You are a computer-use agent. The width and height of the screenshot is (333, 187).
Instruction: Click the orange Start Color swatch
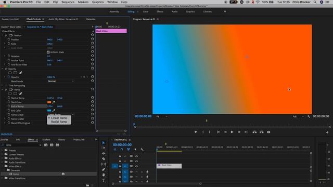49,102
